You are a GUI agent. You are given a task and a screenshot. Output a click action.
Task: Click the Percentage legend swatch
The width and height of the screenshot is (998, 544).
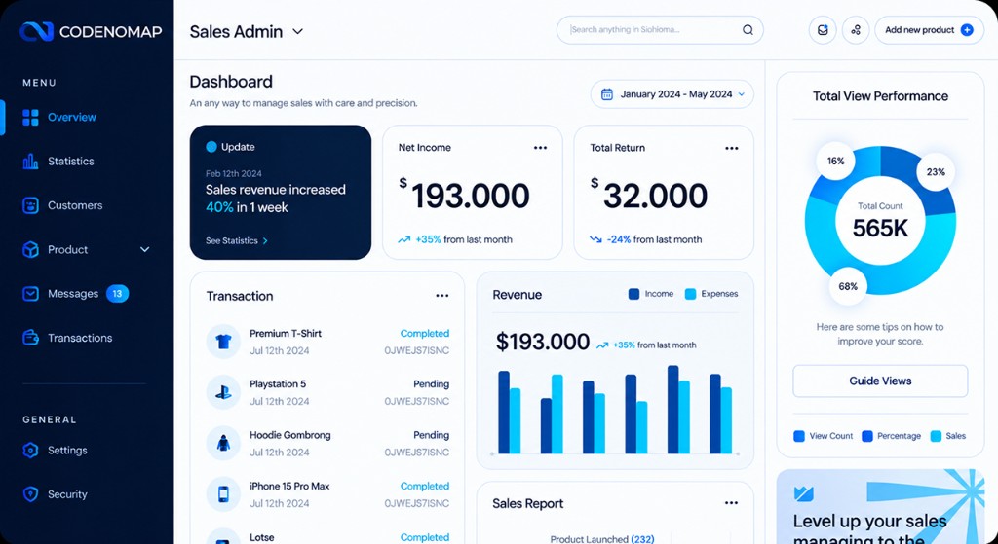pos(866,436)
